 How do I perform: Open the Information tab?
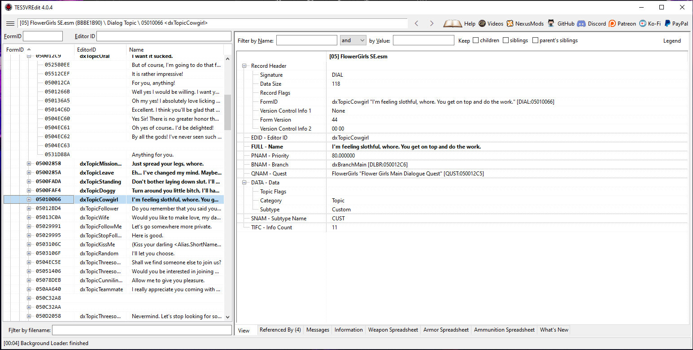coord(349,330)
